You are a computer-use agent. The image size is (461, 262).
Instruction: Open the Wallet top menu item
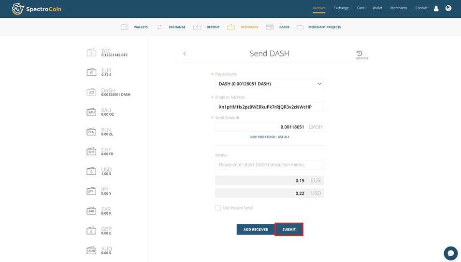(x=377, y=8)
